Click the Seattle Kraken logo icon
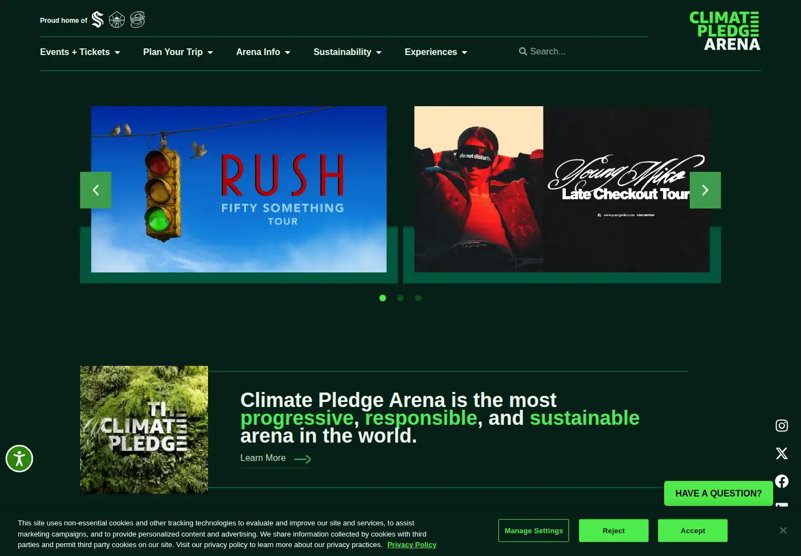This screenshot has height=556, width=801. pos(98,20)
